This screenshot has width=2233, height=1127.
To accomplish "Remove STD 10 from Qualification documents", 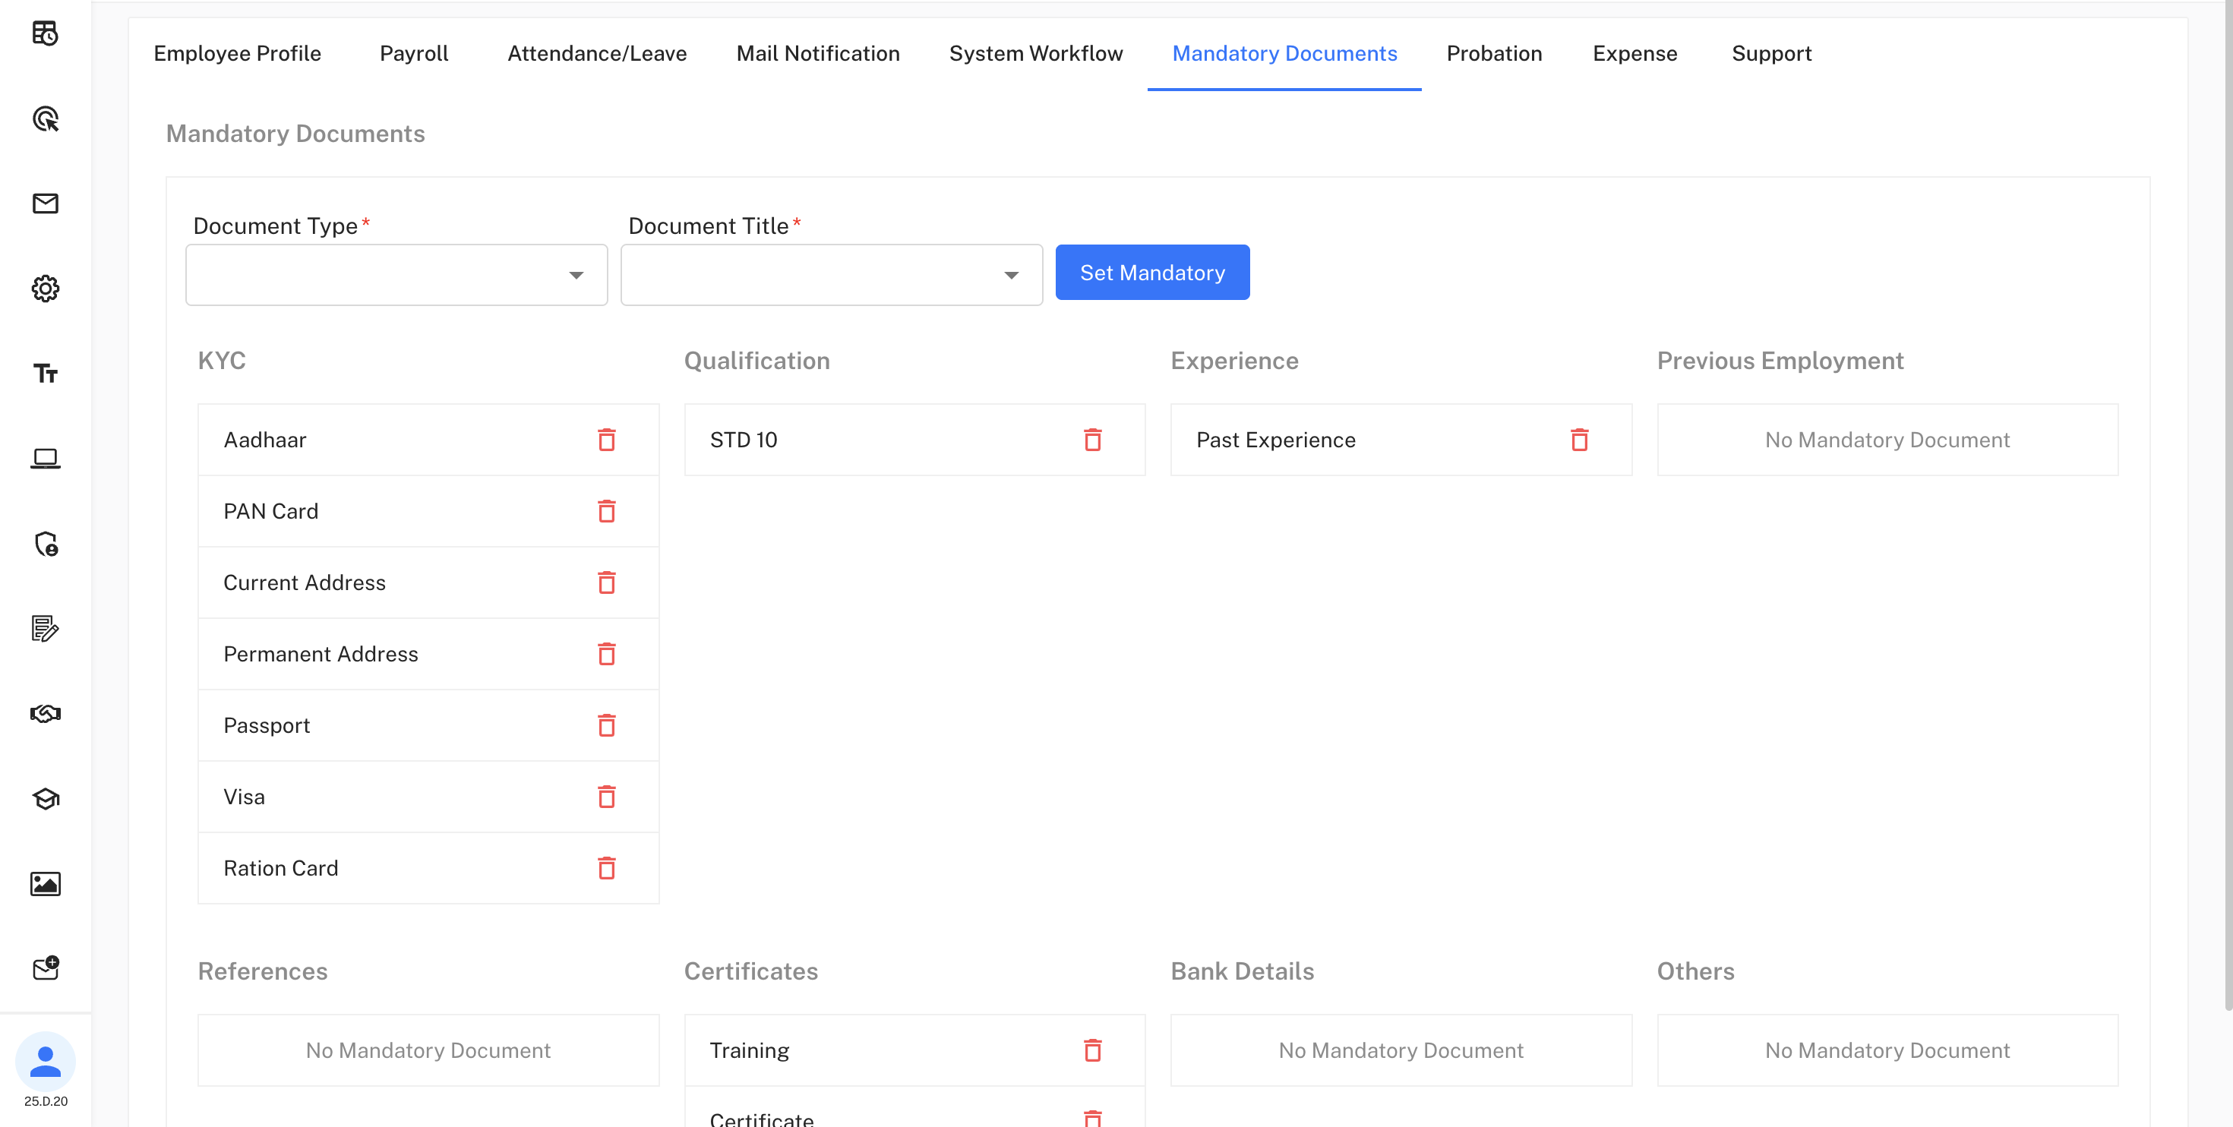I will tap(1093, 440).
